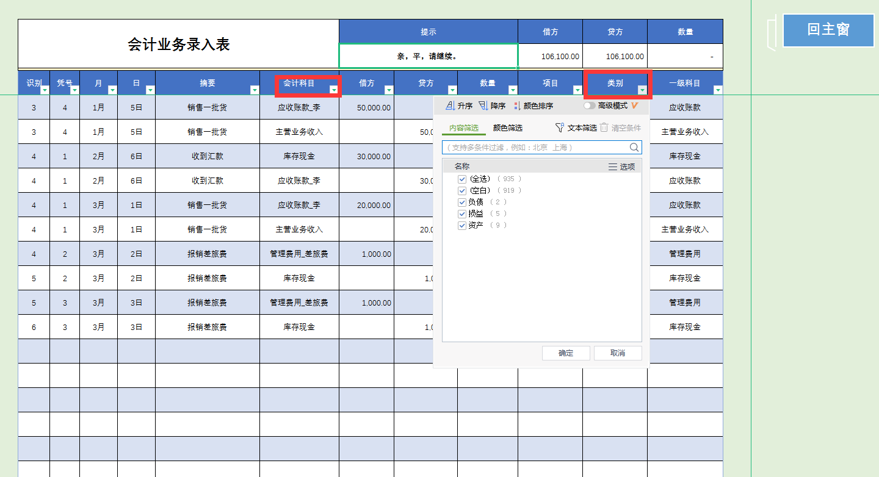Open the 日 column filter arrow
Viewport: 879px width, 477px height.
point(150,90)
